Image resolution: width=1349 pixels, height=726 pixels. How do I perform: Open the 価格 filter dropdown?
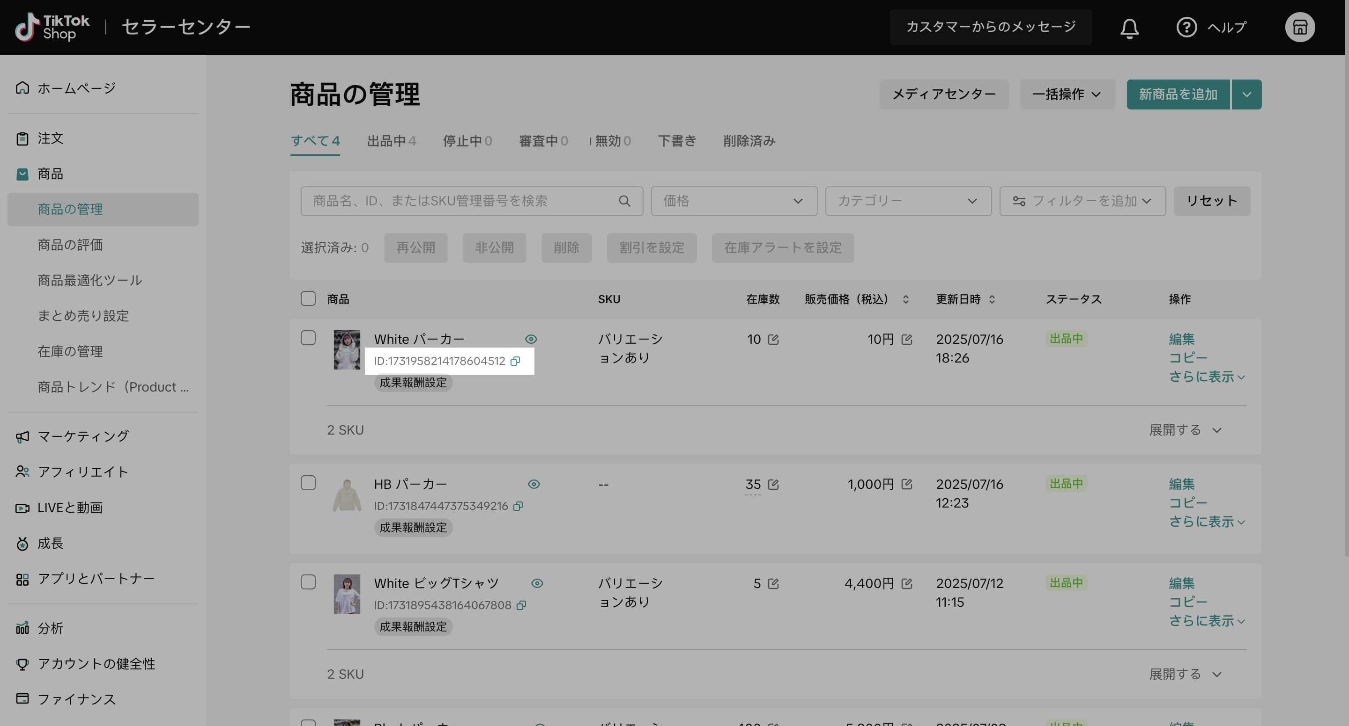pos(733,201)
